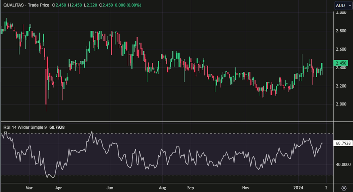Click the Apr label on time axis
Image resolution: width=353 pixels, height=192 pixels.
(59, 188)
